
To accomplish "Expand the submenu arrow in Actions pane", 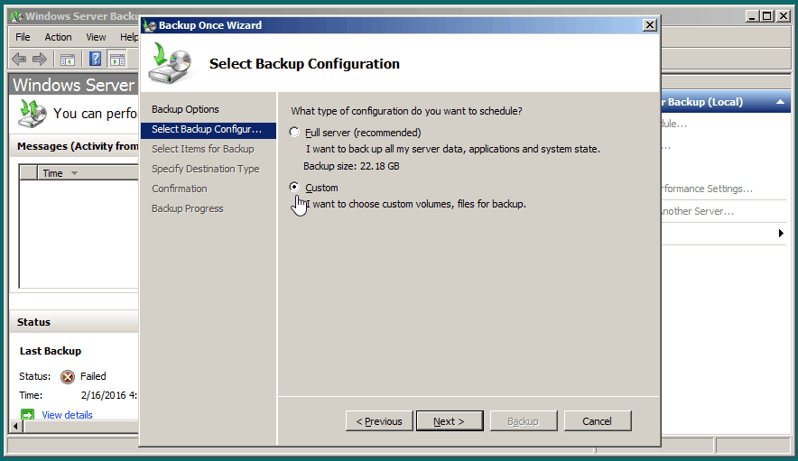I will [781, 233].
